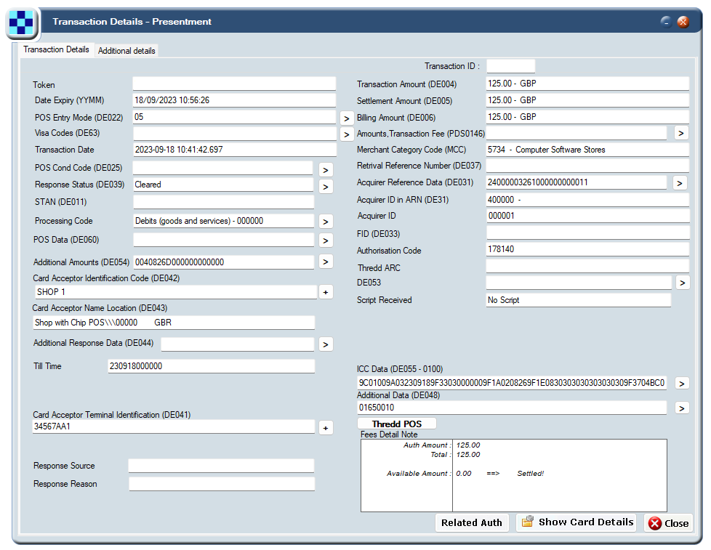Expand POS Data (DE060) details

[x=326, y=240]
